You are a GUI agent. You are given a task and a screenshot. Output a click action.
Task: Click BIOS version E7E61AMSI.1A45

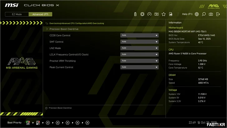206,35
